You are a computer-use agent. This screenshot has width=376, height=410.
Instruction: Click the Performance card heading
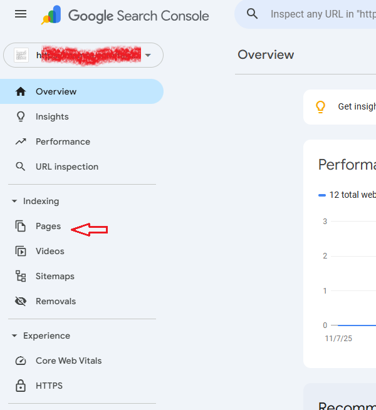(347, 165)
